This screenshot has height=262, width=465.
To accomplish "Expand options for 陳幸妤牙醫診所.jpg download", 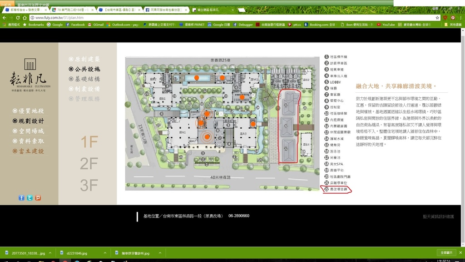I will tap(160, 253).
